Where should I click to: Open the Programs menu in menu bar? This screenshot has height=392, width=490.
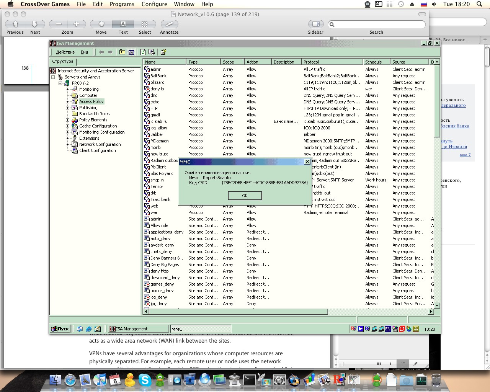click(x=122, y=4)
